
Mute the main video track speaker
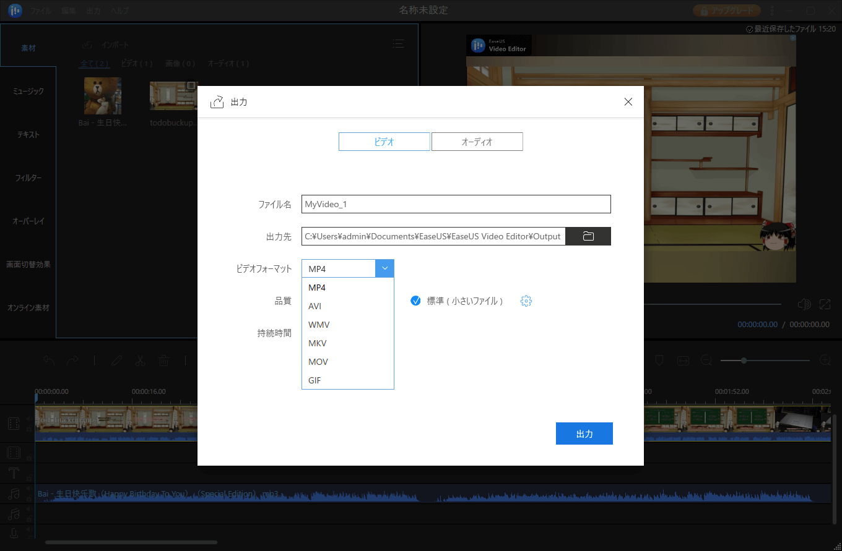[x=28, y=419]
